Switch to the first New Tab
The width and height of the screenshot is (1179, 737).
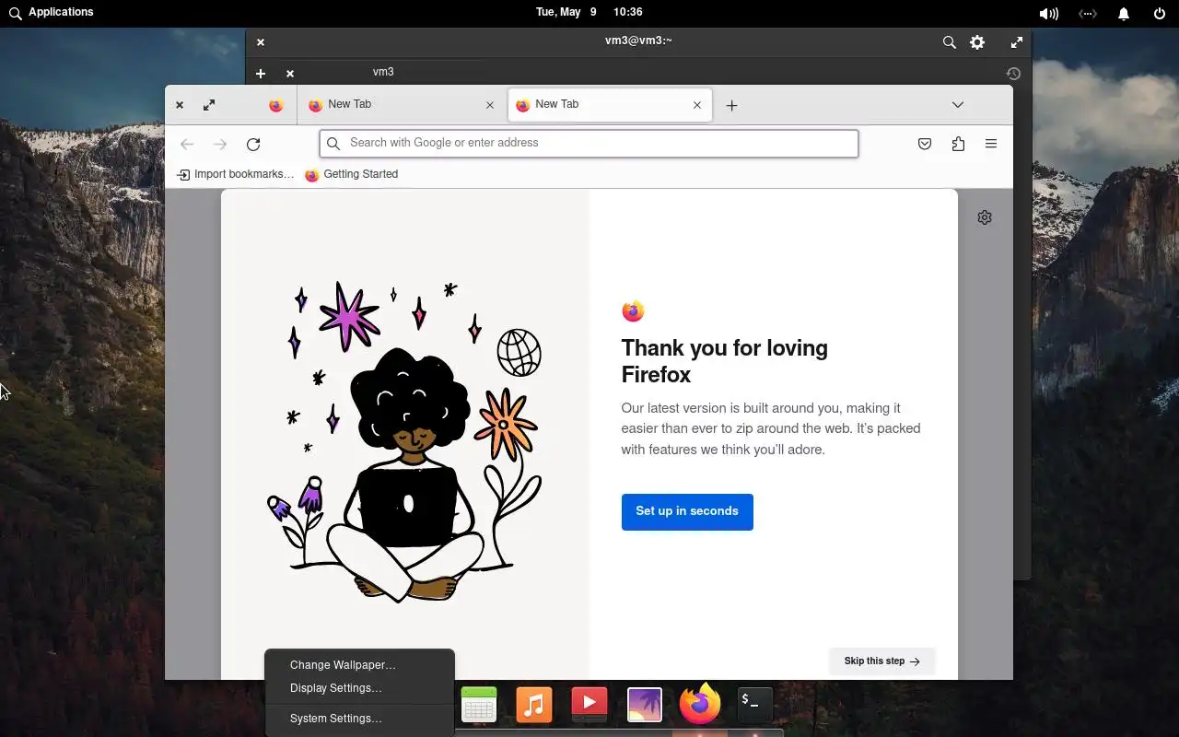[x=402, y=105]
